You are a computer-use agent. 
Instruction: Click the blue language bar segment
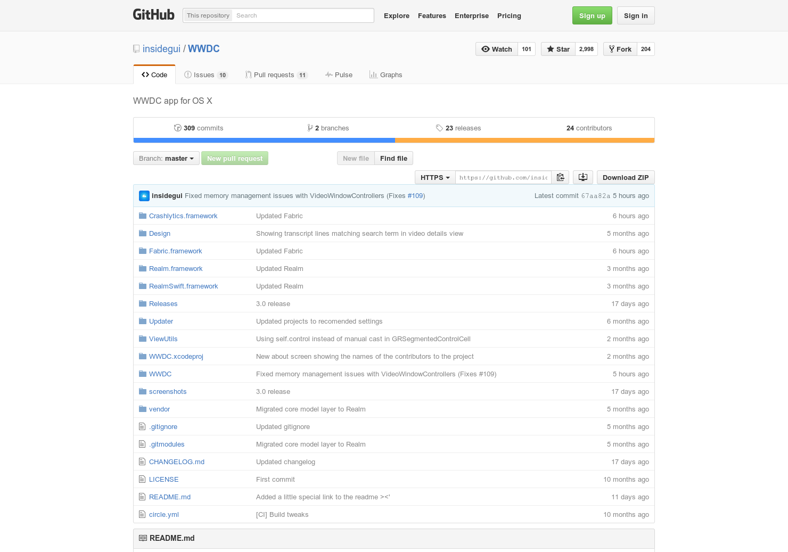click(x=264, y=141)
